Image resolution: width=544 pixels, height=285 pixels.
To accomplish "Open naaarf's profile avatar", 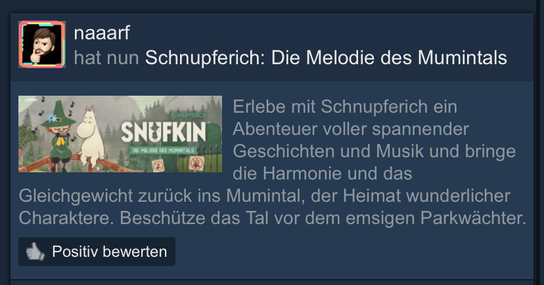I will (42, 45).
